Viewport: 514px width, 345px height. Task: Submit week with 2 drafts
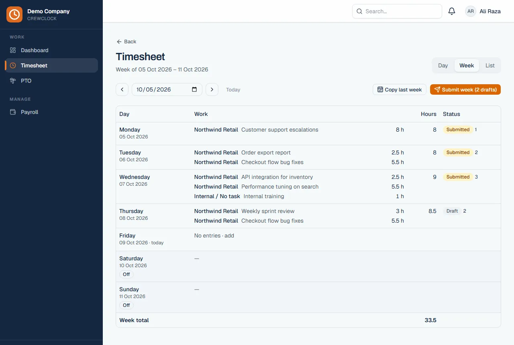[465, 89]
